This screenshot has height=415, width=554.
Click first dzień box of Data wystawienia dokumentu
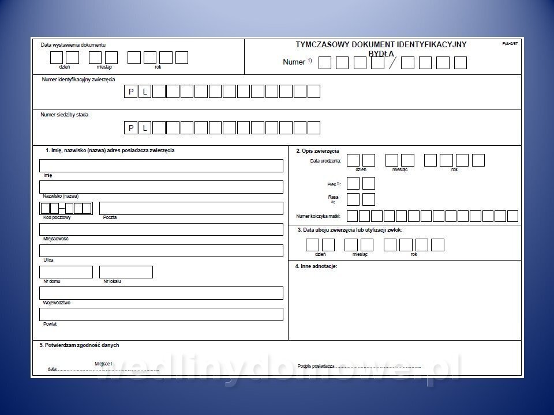pyautogui.click(x=57, y=58)
